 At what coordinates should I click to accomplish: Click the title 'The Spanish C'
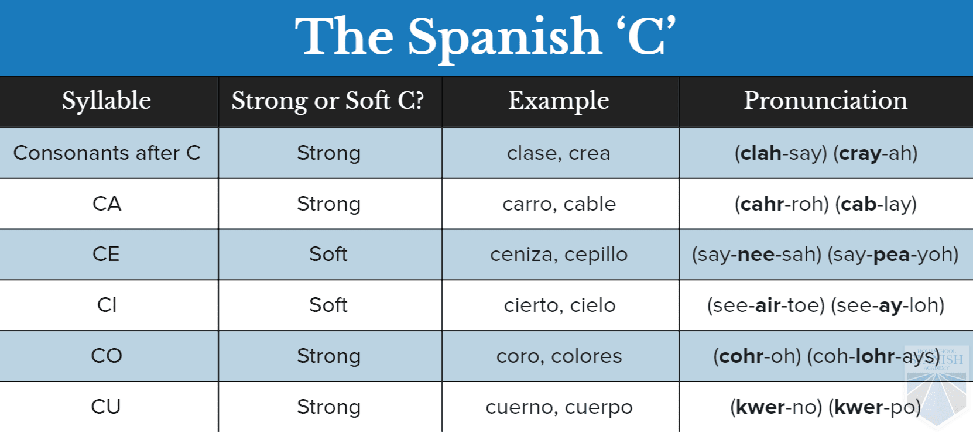[x=485, y=36]
